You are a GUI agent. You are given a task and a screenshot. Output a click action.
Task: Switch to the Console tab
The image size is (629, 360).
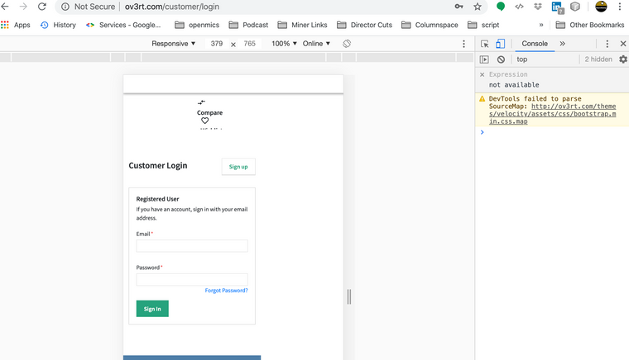[535, 44]
